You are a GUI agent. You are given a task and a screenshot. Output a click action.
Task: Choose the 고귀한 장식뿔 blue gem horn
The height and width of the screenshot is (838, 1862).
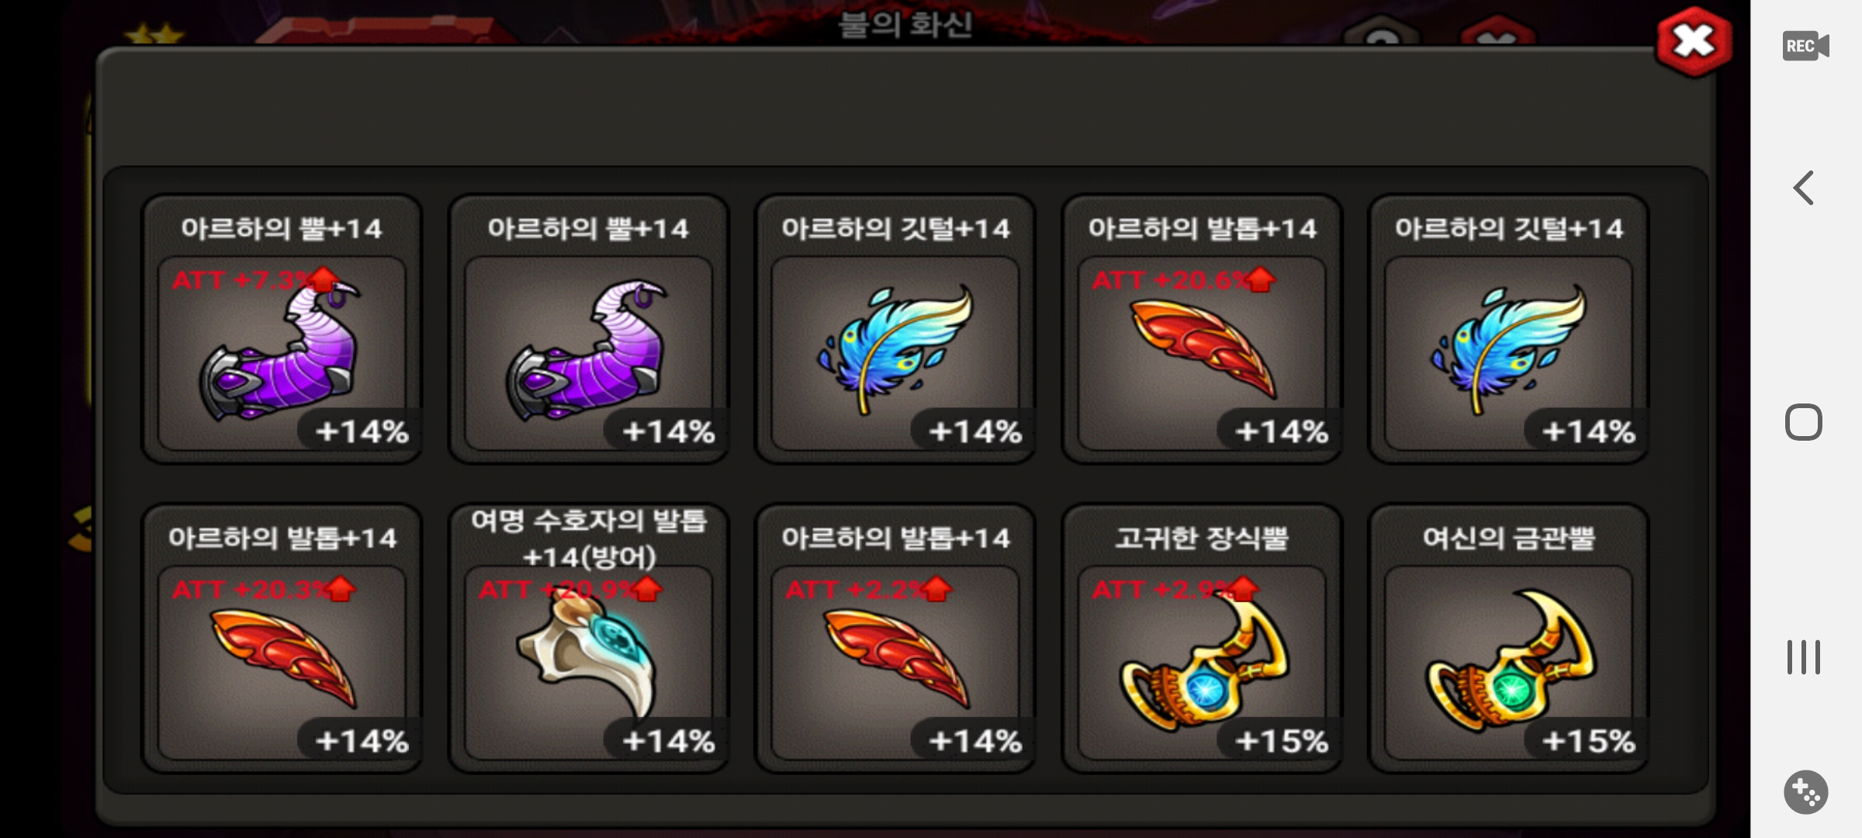point(1202,639)
